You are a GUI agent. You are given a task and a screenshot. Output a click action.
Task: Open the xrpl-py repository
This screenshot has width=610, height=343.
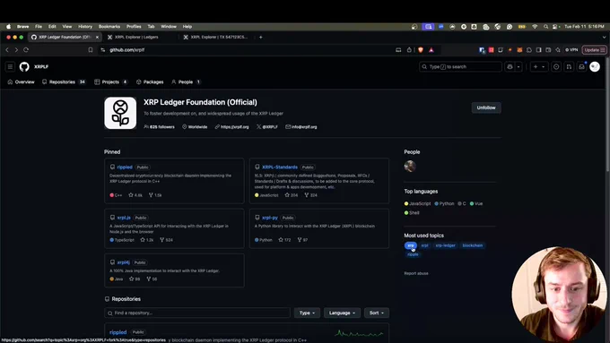(x=270, y=218)
